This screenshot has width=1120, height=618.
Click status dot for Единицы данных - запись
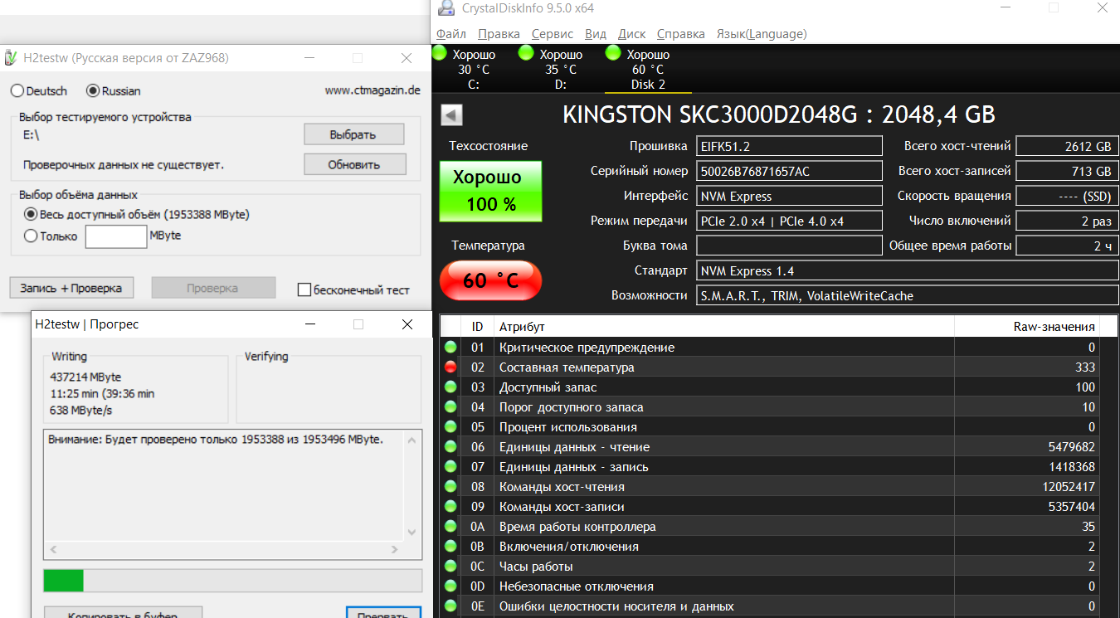point(450,467)
